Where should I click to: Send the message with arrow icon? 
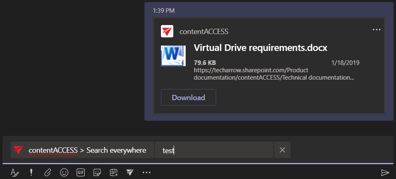coord(385,172)
